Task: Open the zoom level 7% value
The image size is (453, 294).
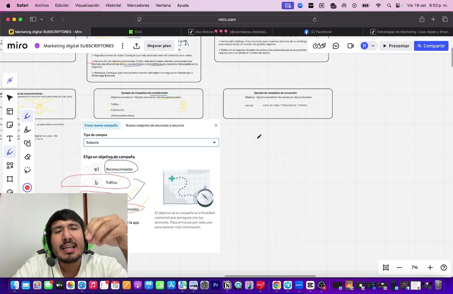Action: tap(414, 267)
